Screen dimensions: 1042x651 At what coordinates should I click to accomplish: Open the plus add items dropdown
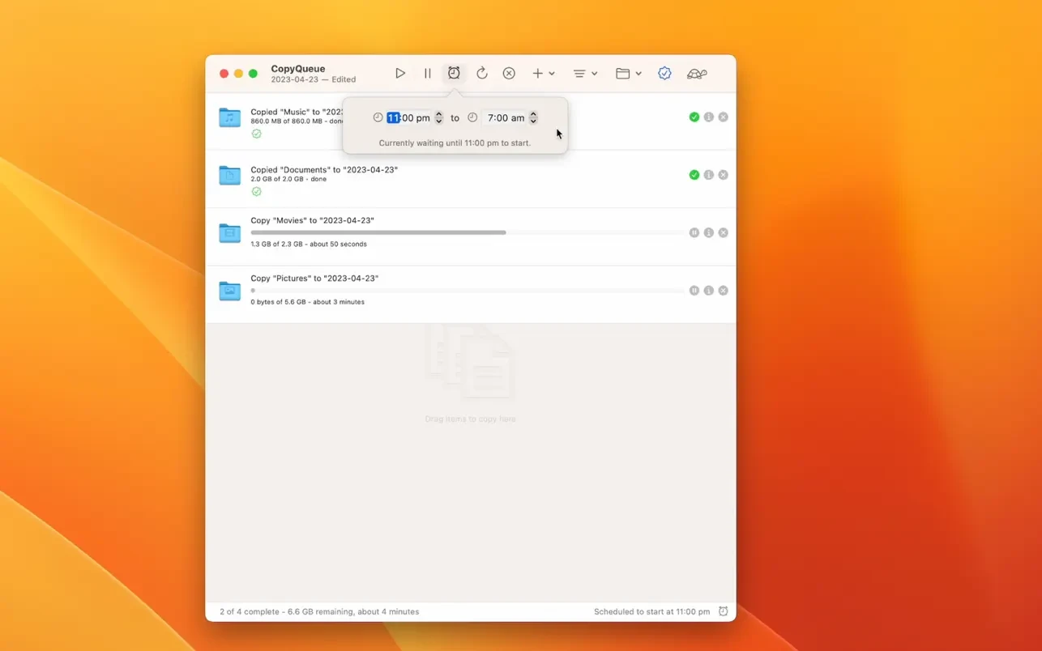(543, 74)
